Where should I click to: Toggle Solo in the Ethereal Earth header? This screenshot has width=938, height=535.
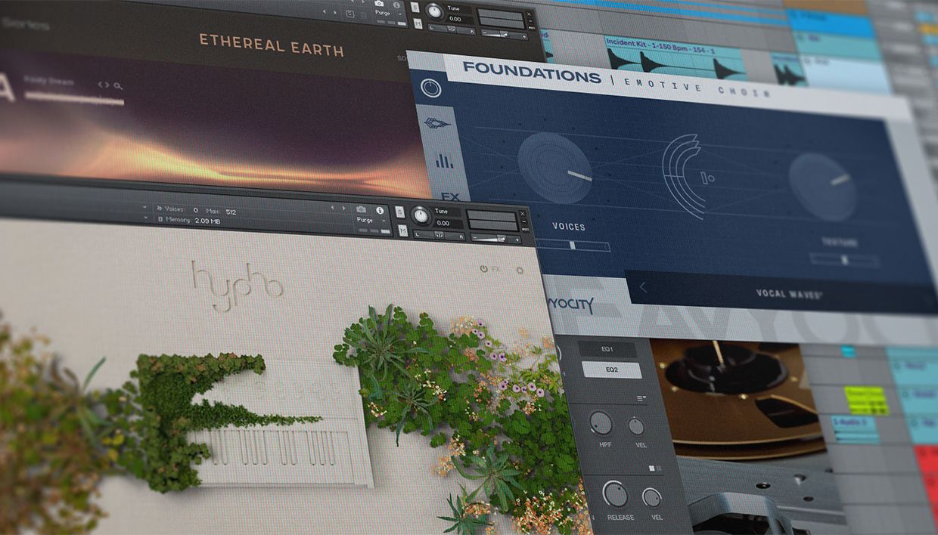(415, 8)
